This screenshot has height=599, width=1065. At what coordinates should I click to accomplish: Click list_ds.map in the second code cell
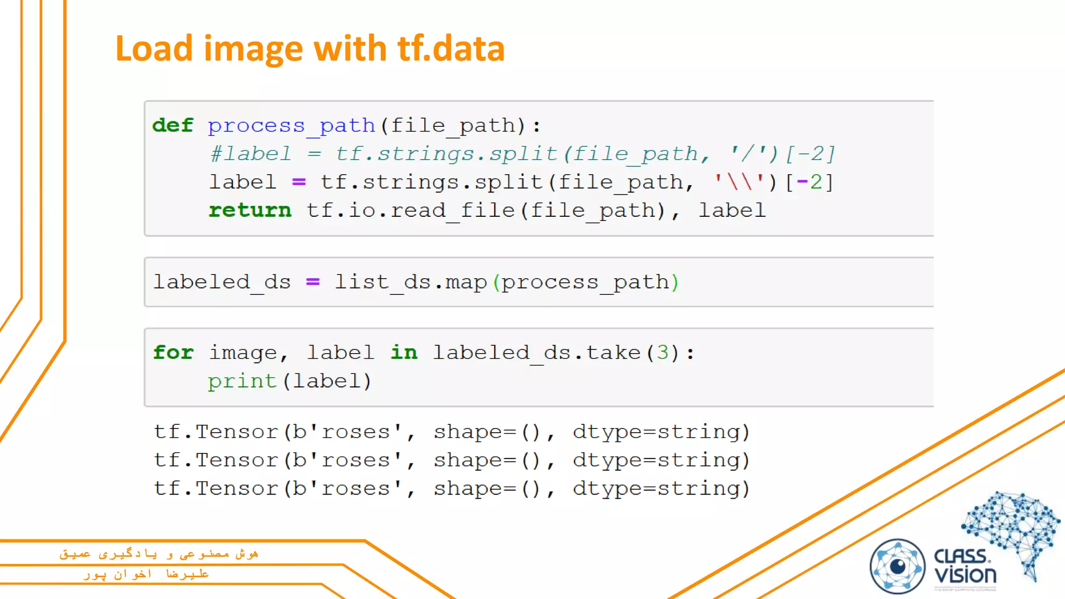point(411,282)
